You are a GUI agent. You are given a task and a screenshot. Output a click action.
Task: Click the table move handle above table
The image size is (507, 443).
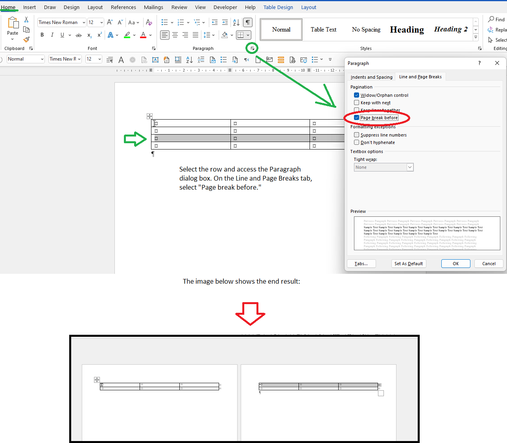pos(149,116)
